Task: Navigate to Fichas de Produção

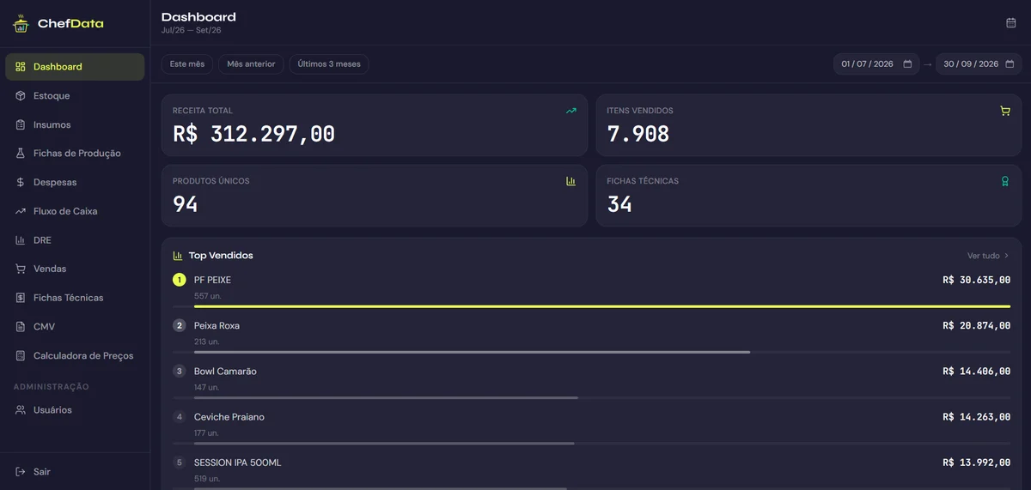Action: [x=75, y=154]
